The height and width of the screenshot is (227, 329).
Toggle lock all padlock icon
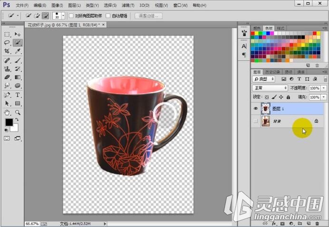coord(288,97)
